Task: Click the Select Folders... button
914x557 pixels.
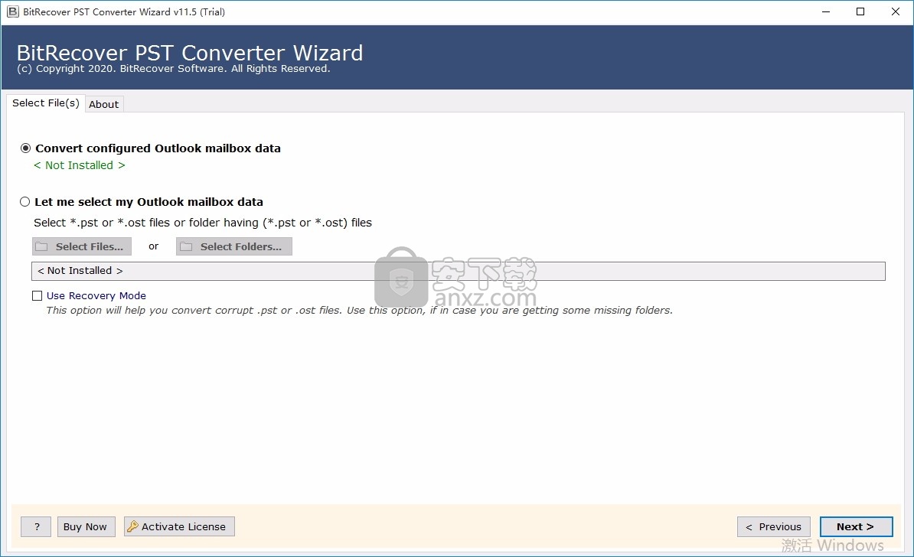Action: coord(233,246)
